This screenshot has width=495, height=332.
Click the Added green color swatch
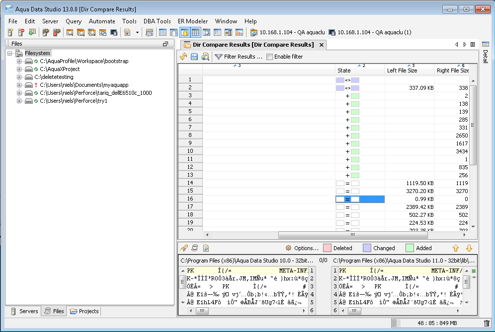point(410,248)
